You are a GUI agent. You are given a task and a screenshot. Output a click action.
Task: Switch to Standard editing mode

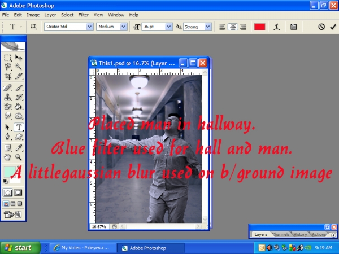click(7, 192)
